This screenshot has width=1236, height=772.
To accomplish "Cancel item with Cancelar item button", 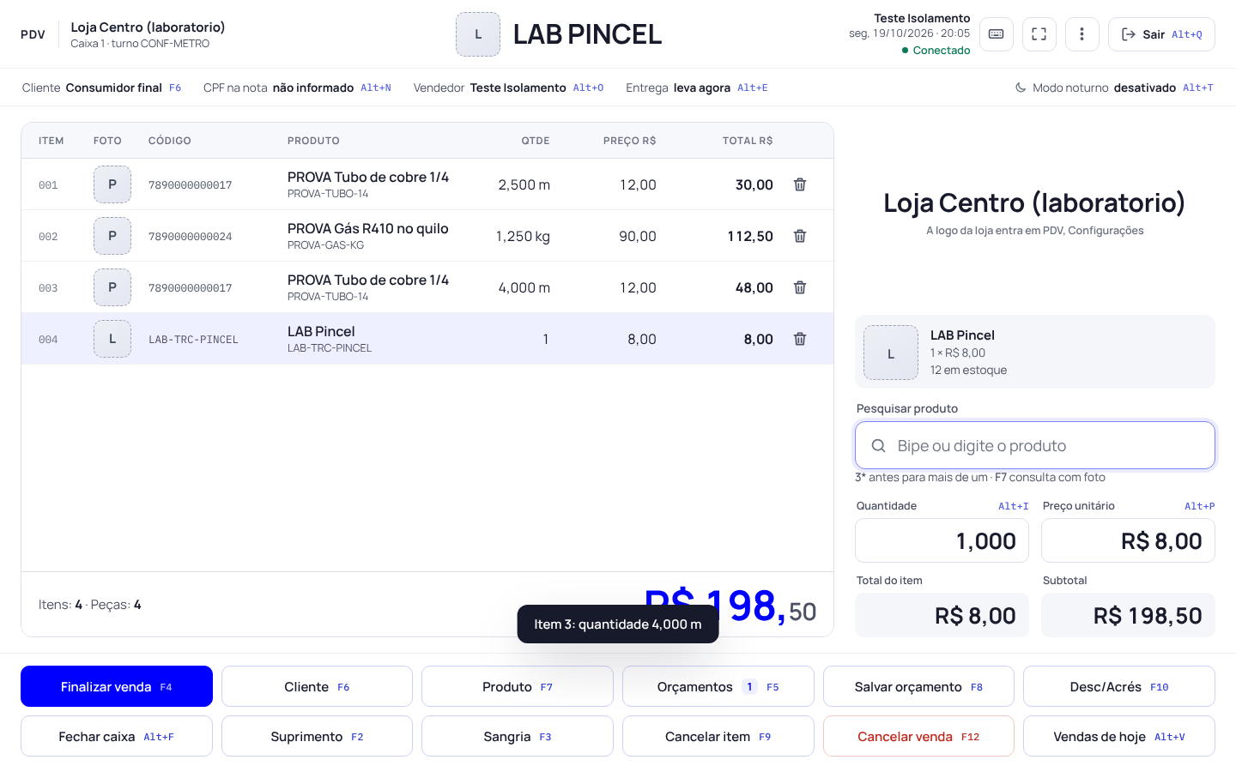I will [x=718, y=736].
